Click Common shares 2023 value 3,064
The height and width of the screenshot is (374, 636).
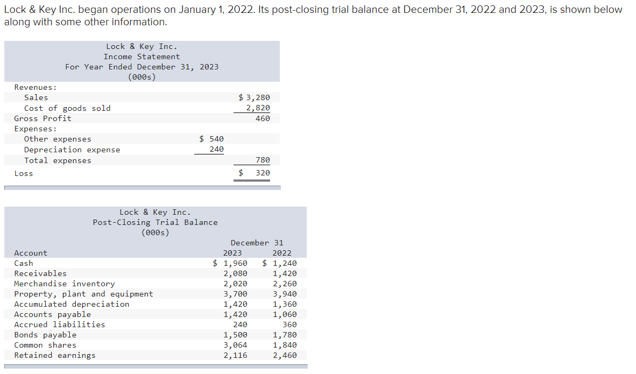click(235, 345)
